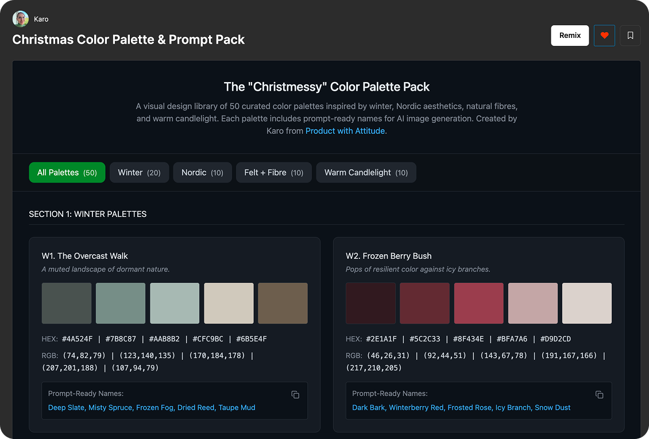Open Karo's profile avatar
The height and width of the screenshot is (439, 649).
tap(20, 18)
